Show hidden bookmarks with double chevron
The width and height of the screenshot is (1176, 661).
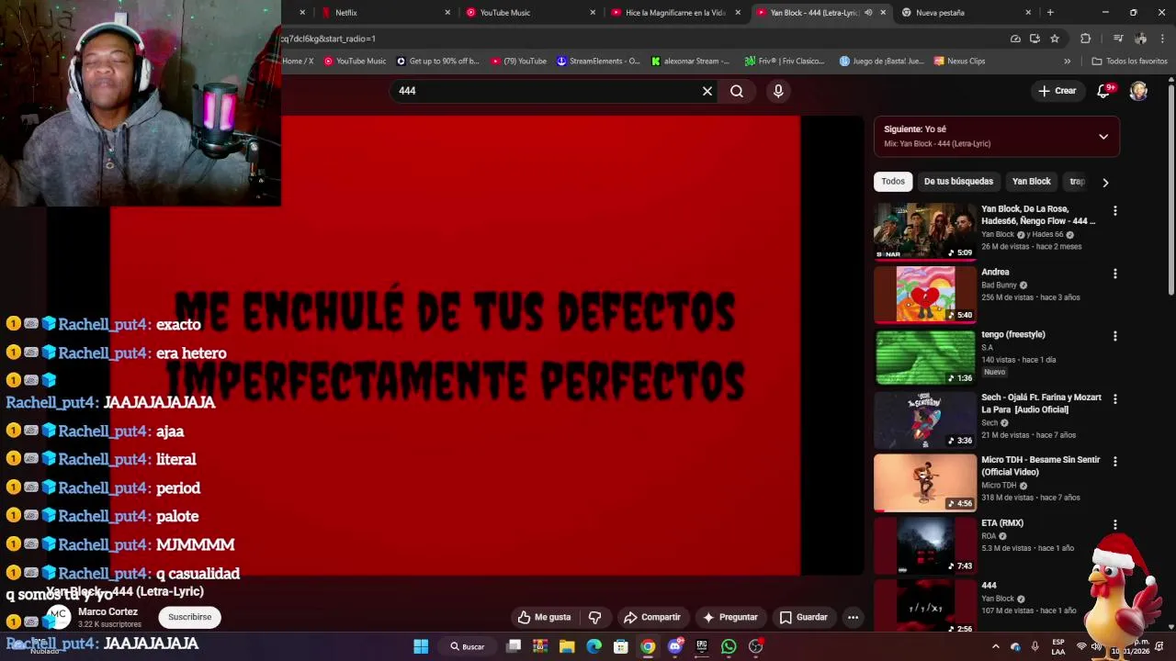tap(1067, 62)
